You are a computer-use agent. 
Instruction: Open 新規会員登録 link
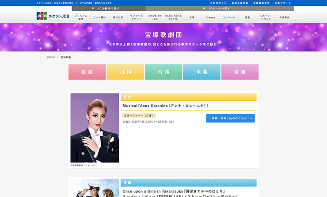pyautogui.click(x=240, y=3)
